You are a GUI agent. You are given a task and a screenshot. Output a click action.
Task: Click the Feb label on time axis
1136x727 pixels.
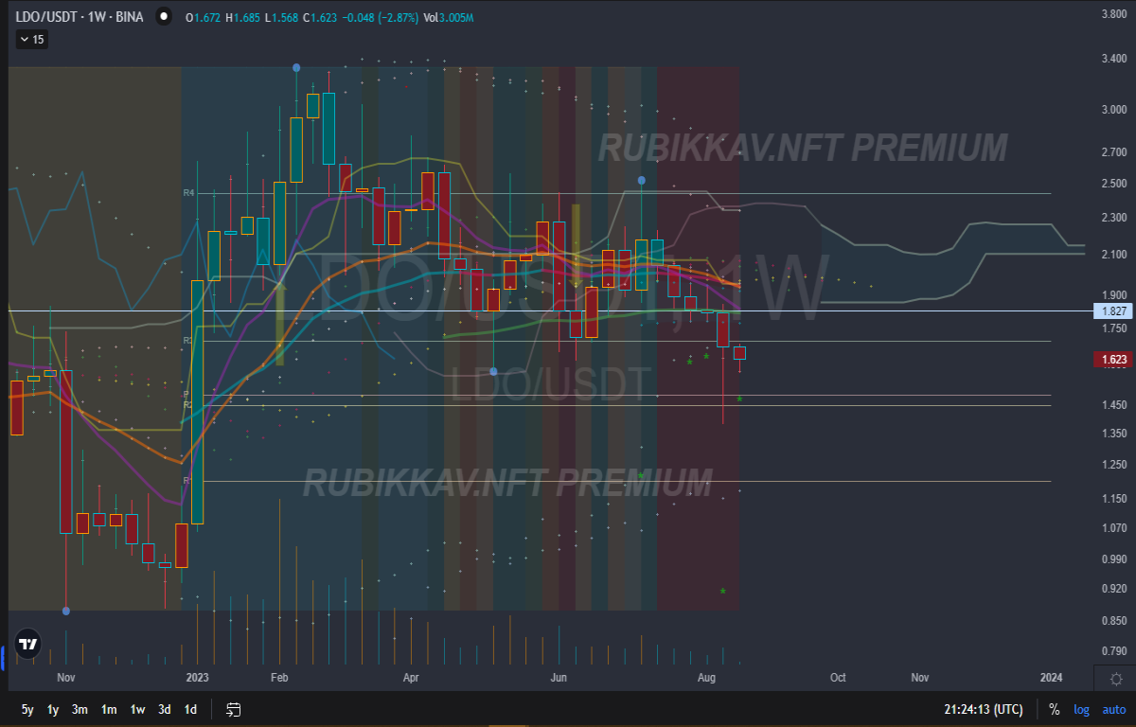[279, 678]
